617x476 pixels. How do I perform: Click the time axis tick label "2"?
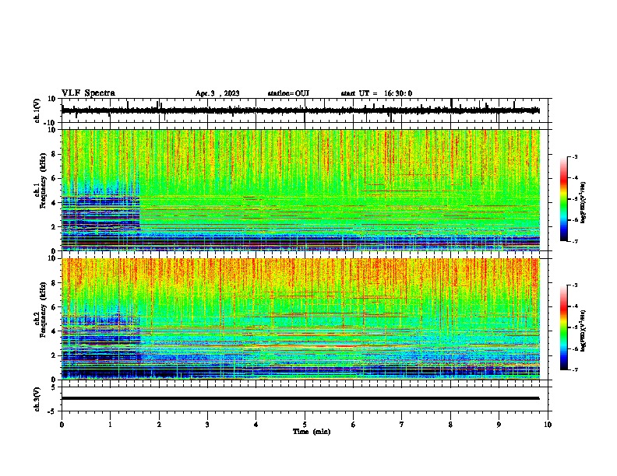pyautogui.click(x=159, y=425)
